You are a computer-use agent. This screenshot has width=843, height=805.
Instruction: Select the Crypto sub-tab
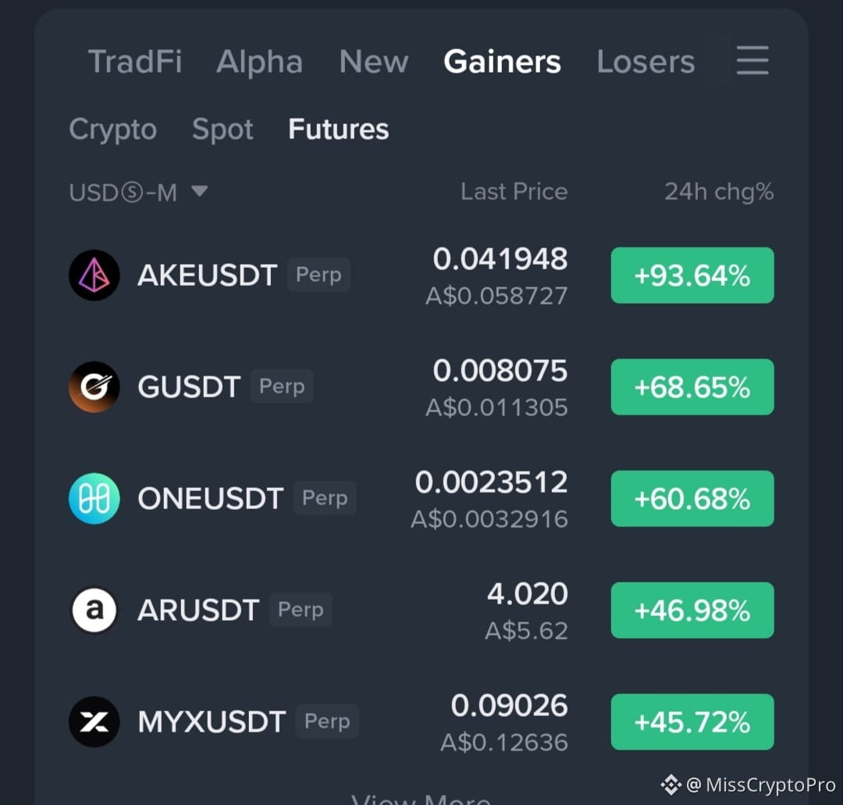pyautogui.click(x=113, y=130)
